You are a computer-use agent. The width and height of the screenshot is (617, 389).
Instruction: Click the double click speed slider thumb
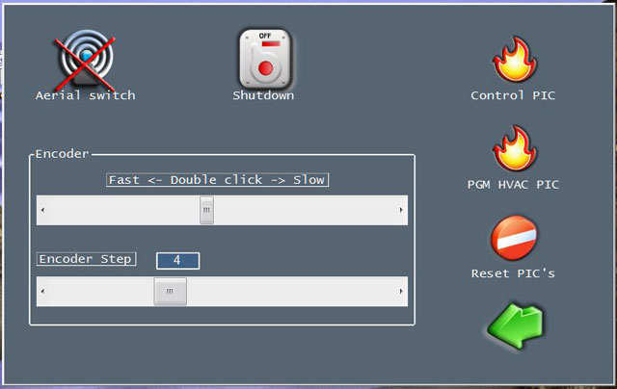(x=206, y=210)
